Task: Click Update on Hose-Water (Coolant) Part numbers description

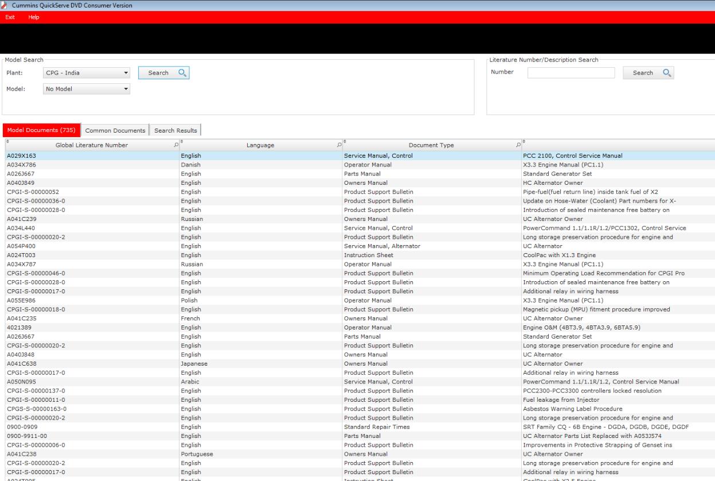Action: [601, 201]
